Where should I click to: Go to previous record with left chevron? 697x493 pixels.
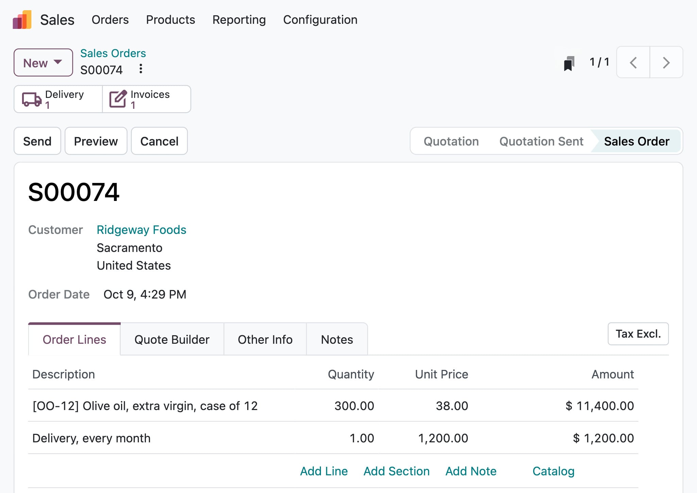[633, 63]
